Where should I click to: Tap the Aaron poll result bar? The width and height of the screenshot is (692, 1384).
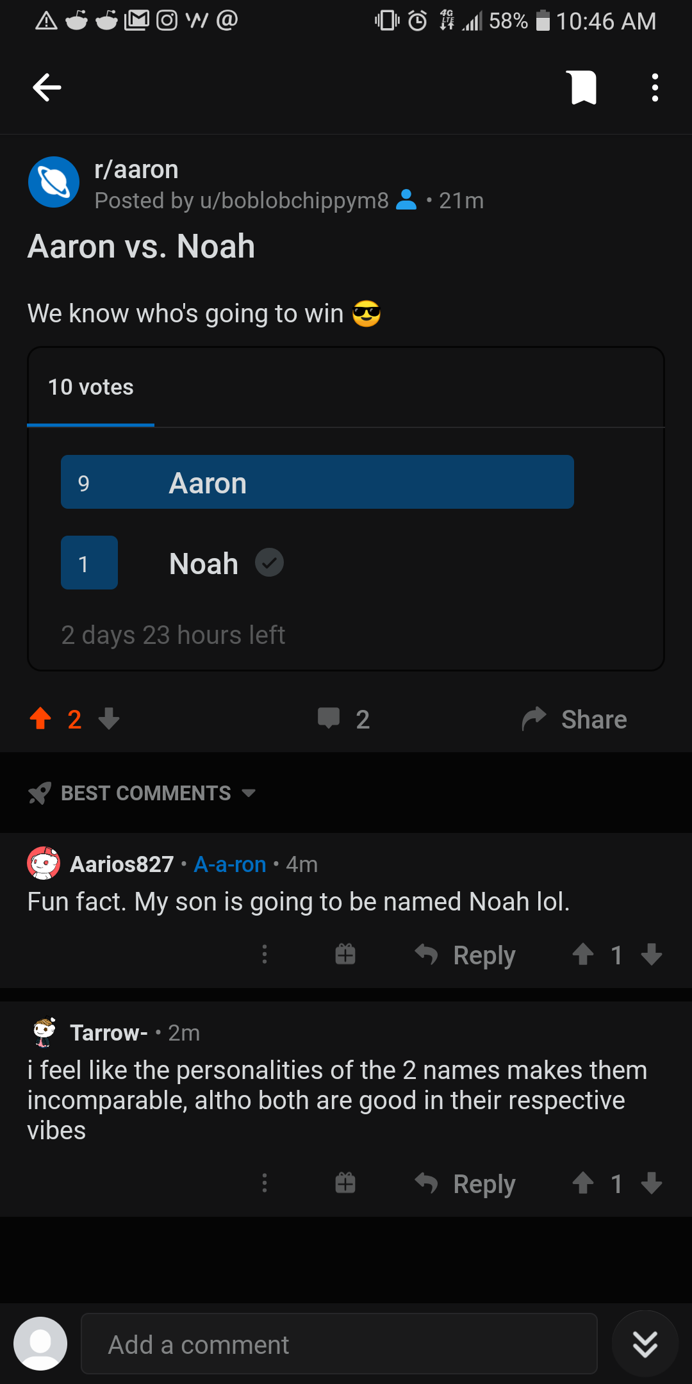pos(317,482)
